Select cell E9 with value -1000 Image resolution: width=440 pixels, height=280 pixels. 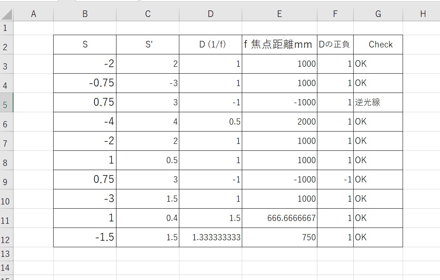pyautogui.click(x=280, y=180)
